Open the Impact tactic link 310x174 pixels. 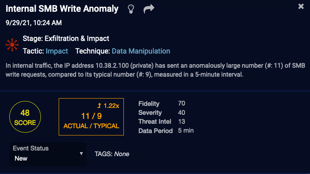57,51
